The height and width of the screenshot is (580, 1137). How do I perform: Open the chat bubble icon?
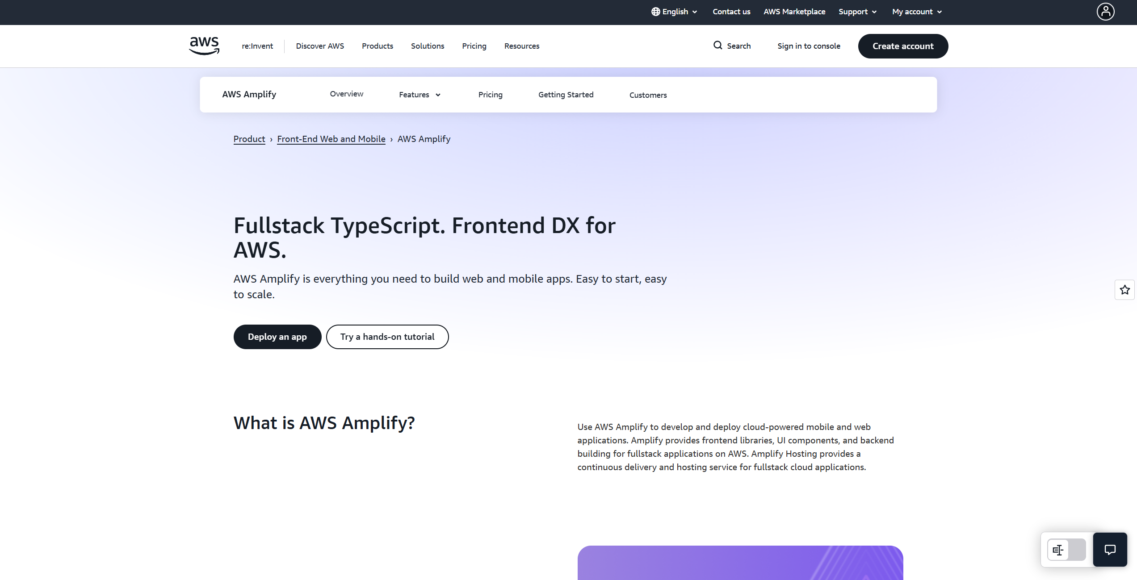(1110, 549)
